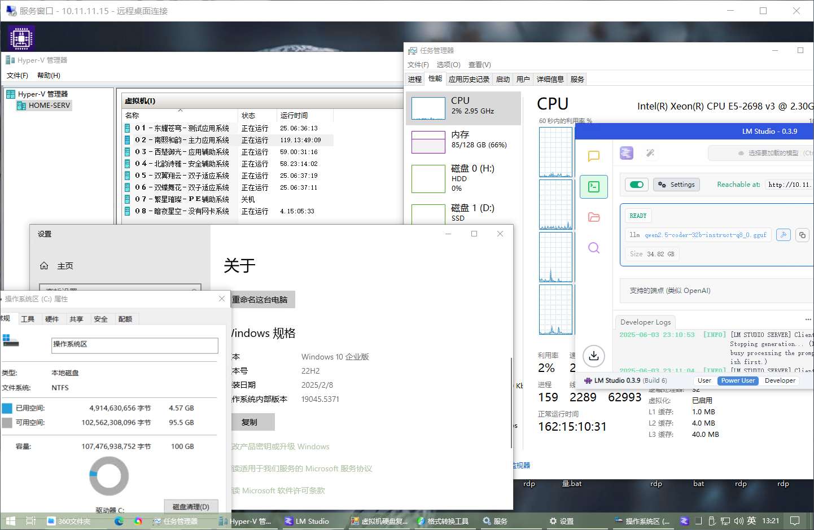Select the Memory (内存) thumbnail in Task Manager
This screenshot has width=814, height=530.
click(x=428, y=142)
